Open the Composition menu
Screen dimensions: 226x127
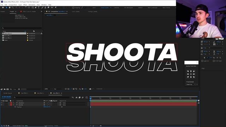pos(13,5)
